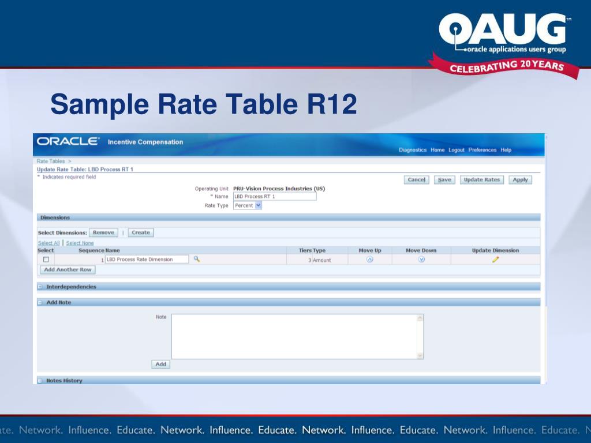Collapse the Add Note section
Screen dimensions: 591x443
click(x=40, y=302)
